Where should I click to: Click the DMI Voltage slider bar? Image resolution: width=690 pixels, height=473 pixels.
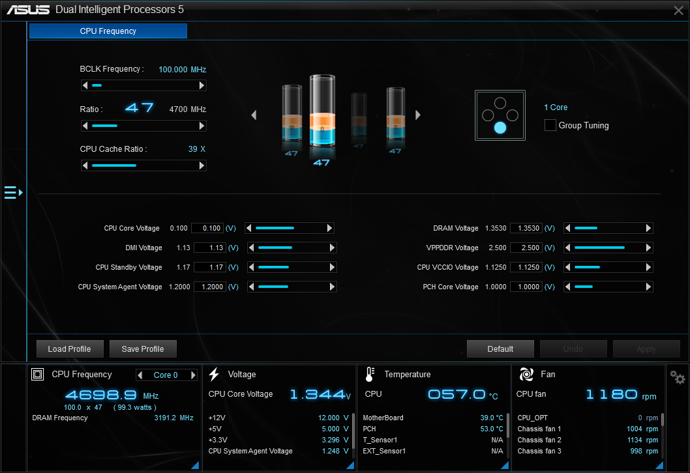pos(292,248)
